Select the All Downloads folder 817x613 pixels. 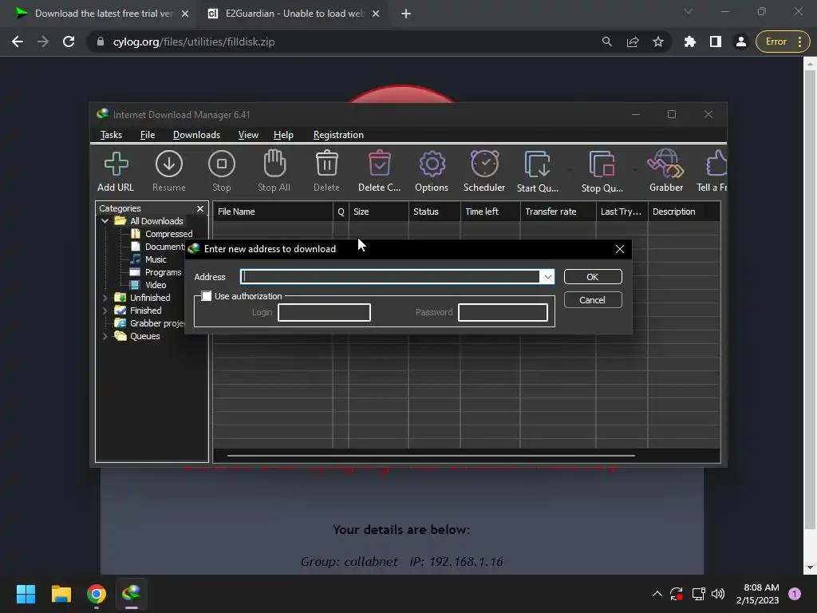click(x=156, y=221)
